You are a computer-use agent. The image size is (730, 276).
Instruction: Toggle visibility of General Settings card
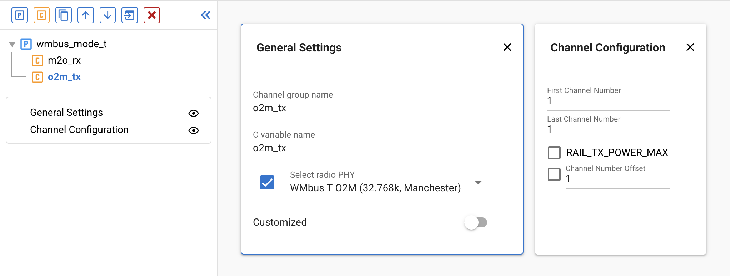tap(194, 113)
